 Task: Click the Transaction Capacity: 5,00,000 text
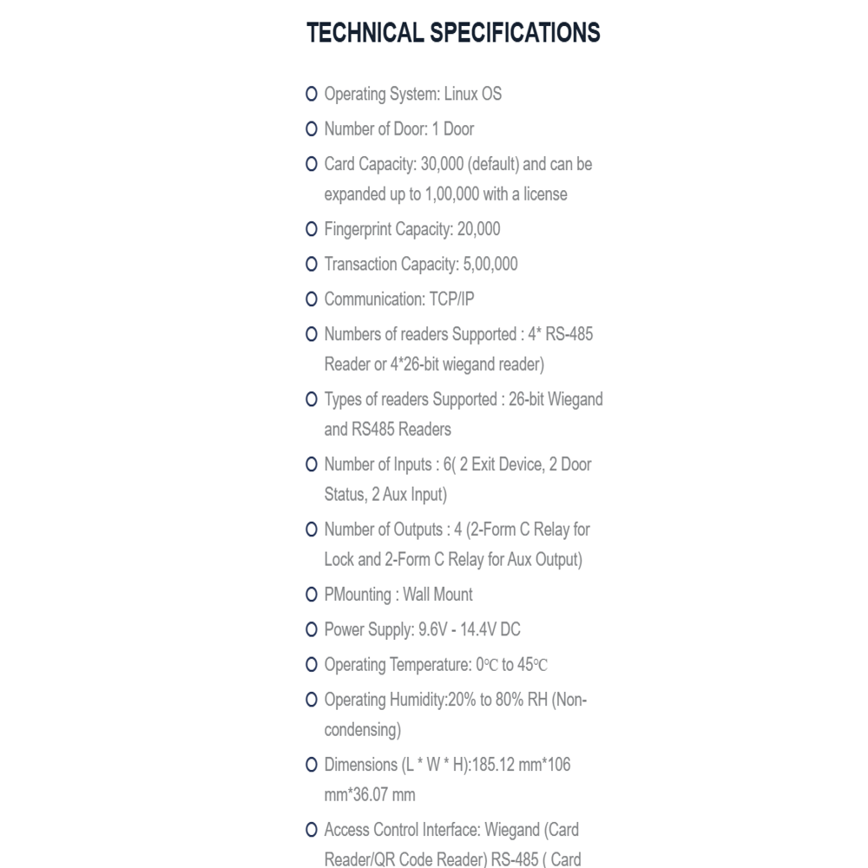(x=421, y=264)
